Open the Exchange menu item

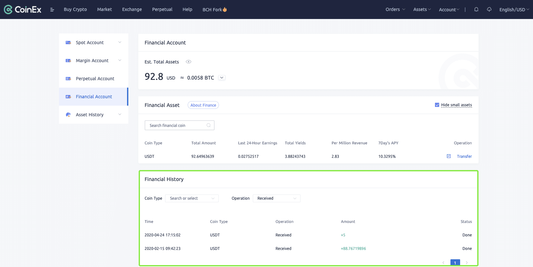tap(132, 9)
